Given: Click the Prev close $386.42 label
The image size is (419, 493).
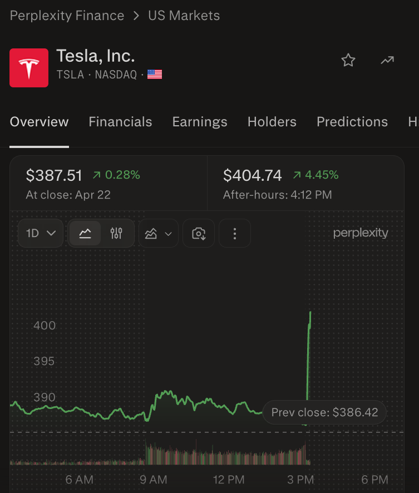Looking at the screenshot, I should coord(324,412).
